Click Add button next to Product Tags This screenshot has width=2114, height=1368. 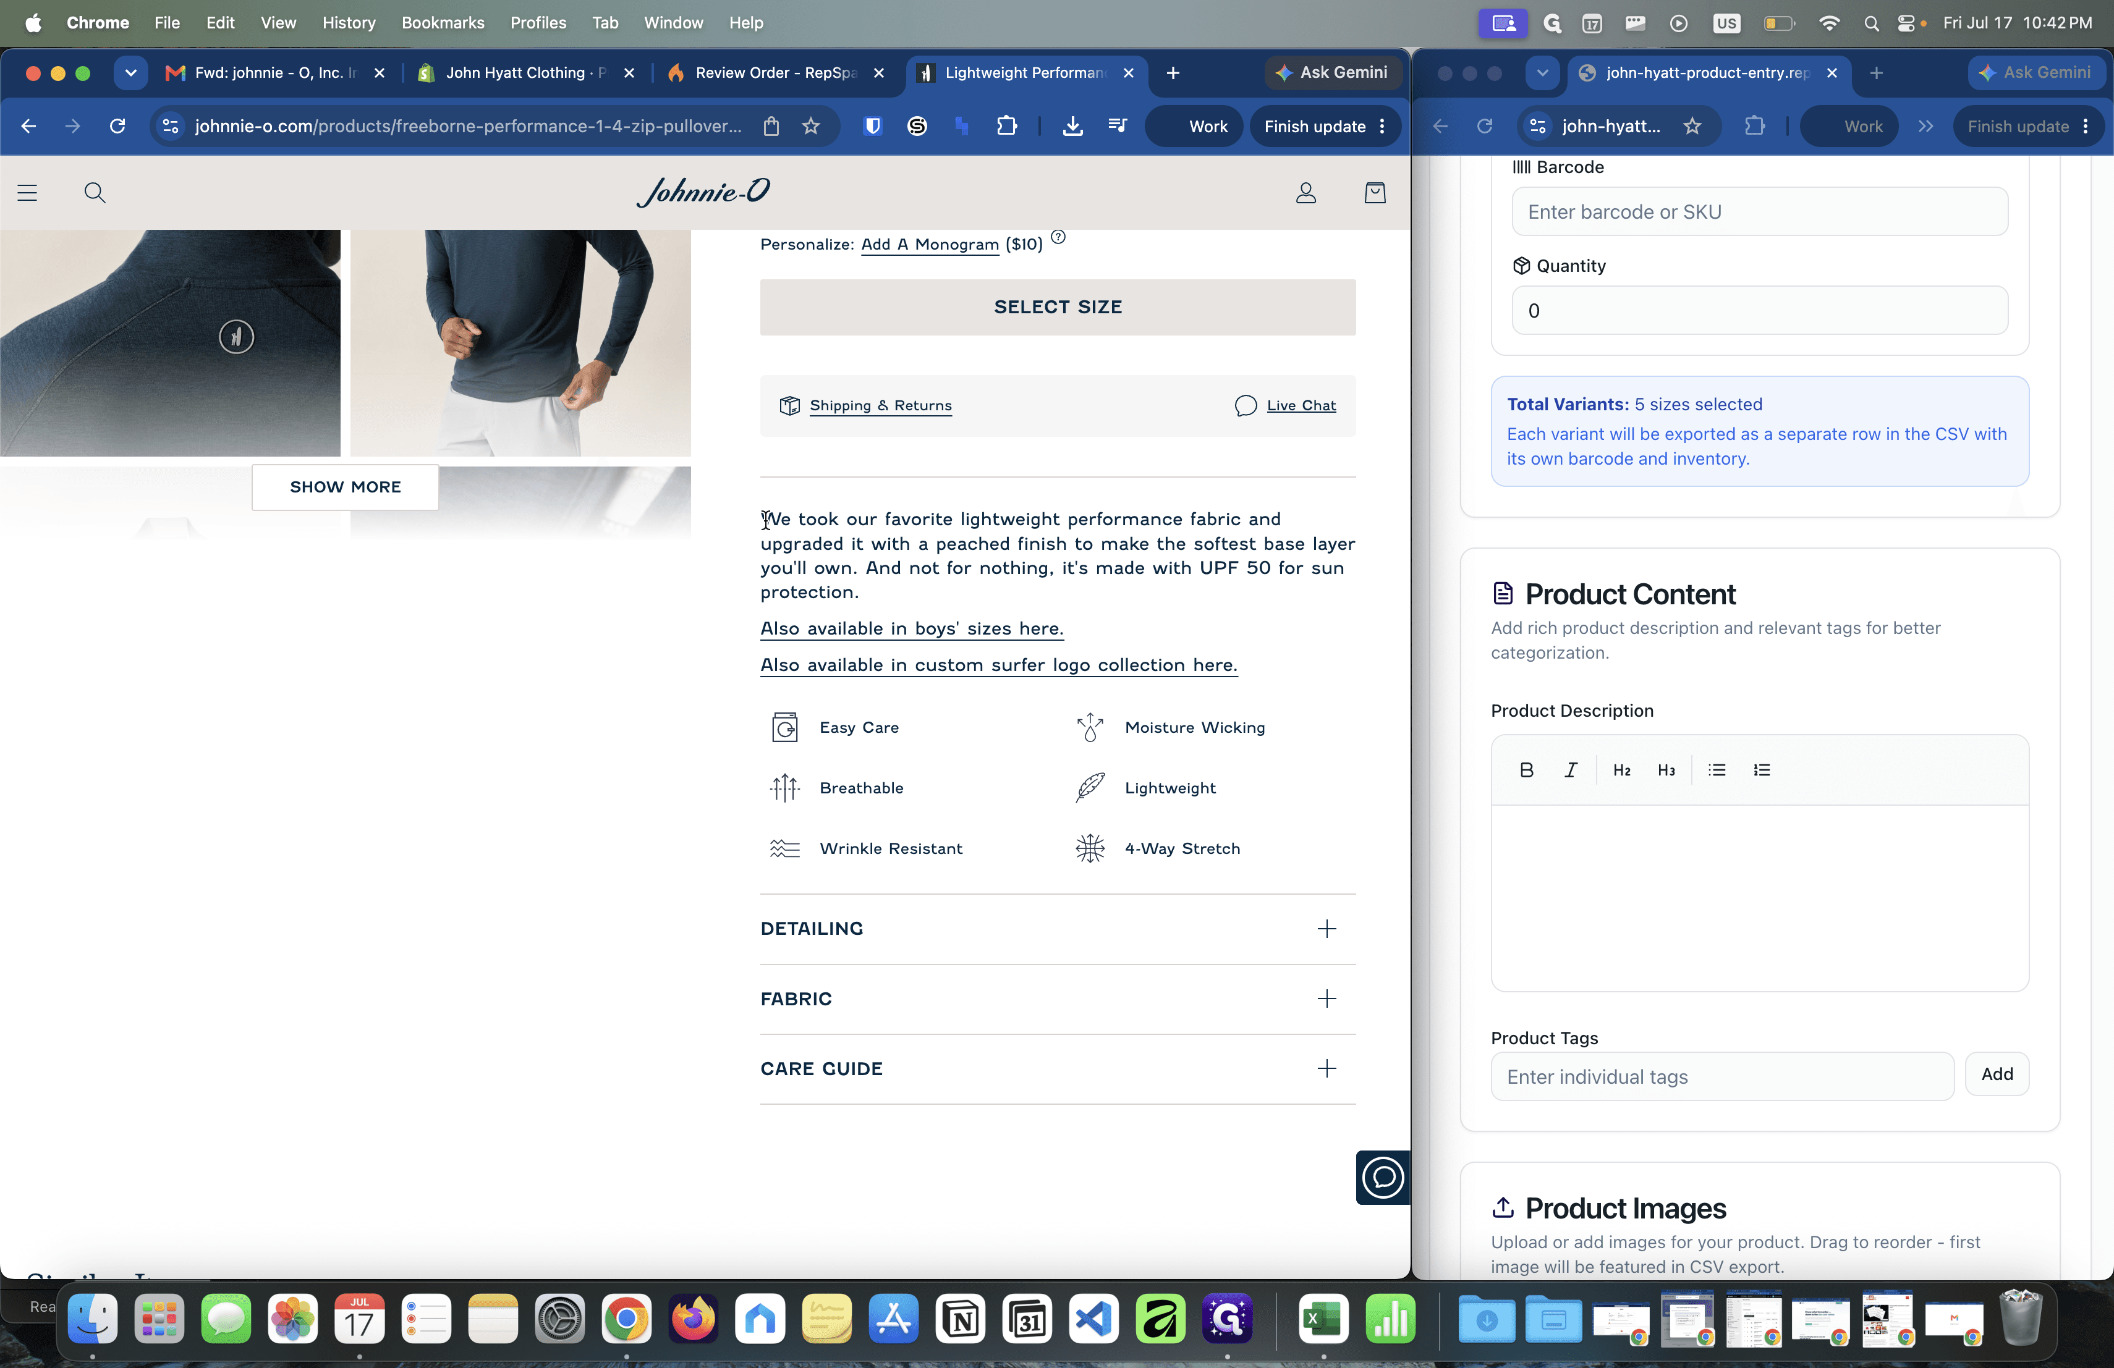[1996, 1074]
